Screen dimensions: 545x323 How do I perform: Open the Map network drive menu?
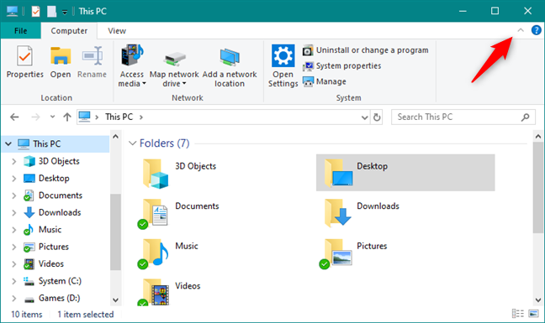pyautogui.click(x=174, y=65)
